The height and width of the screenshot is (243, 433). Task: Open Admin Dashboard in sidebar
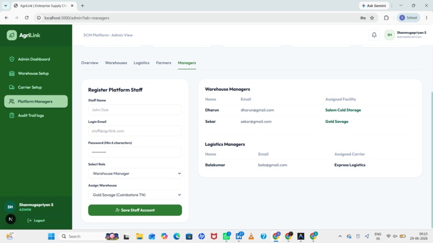coord(34,59)
